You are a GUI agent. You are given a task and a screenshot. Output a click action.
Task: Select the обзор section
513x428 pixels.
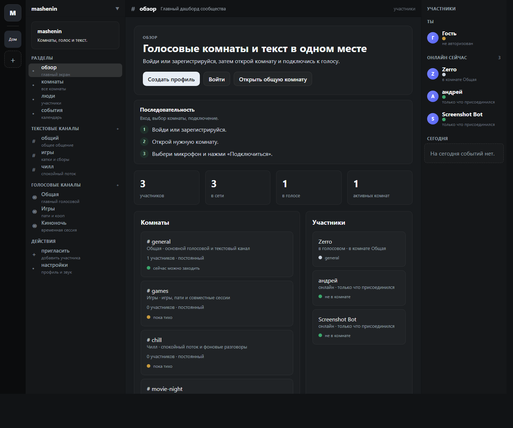click(x=75, y=70)
